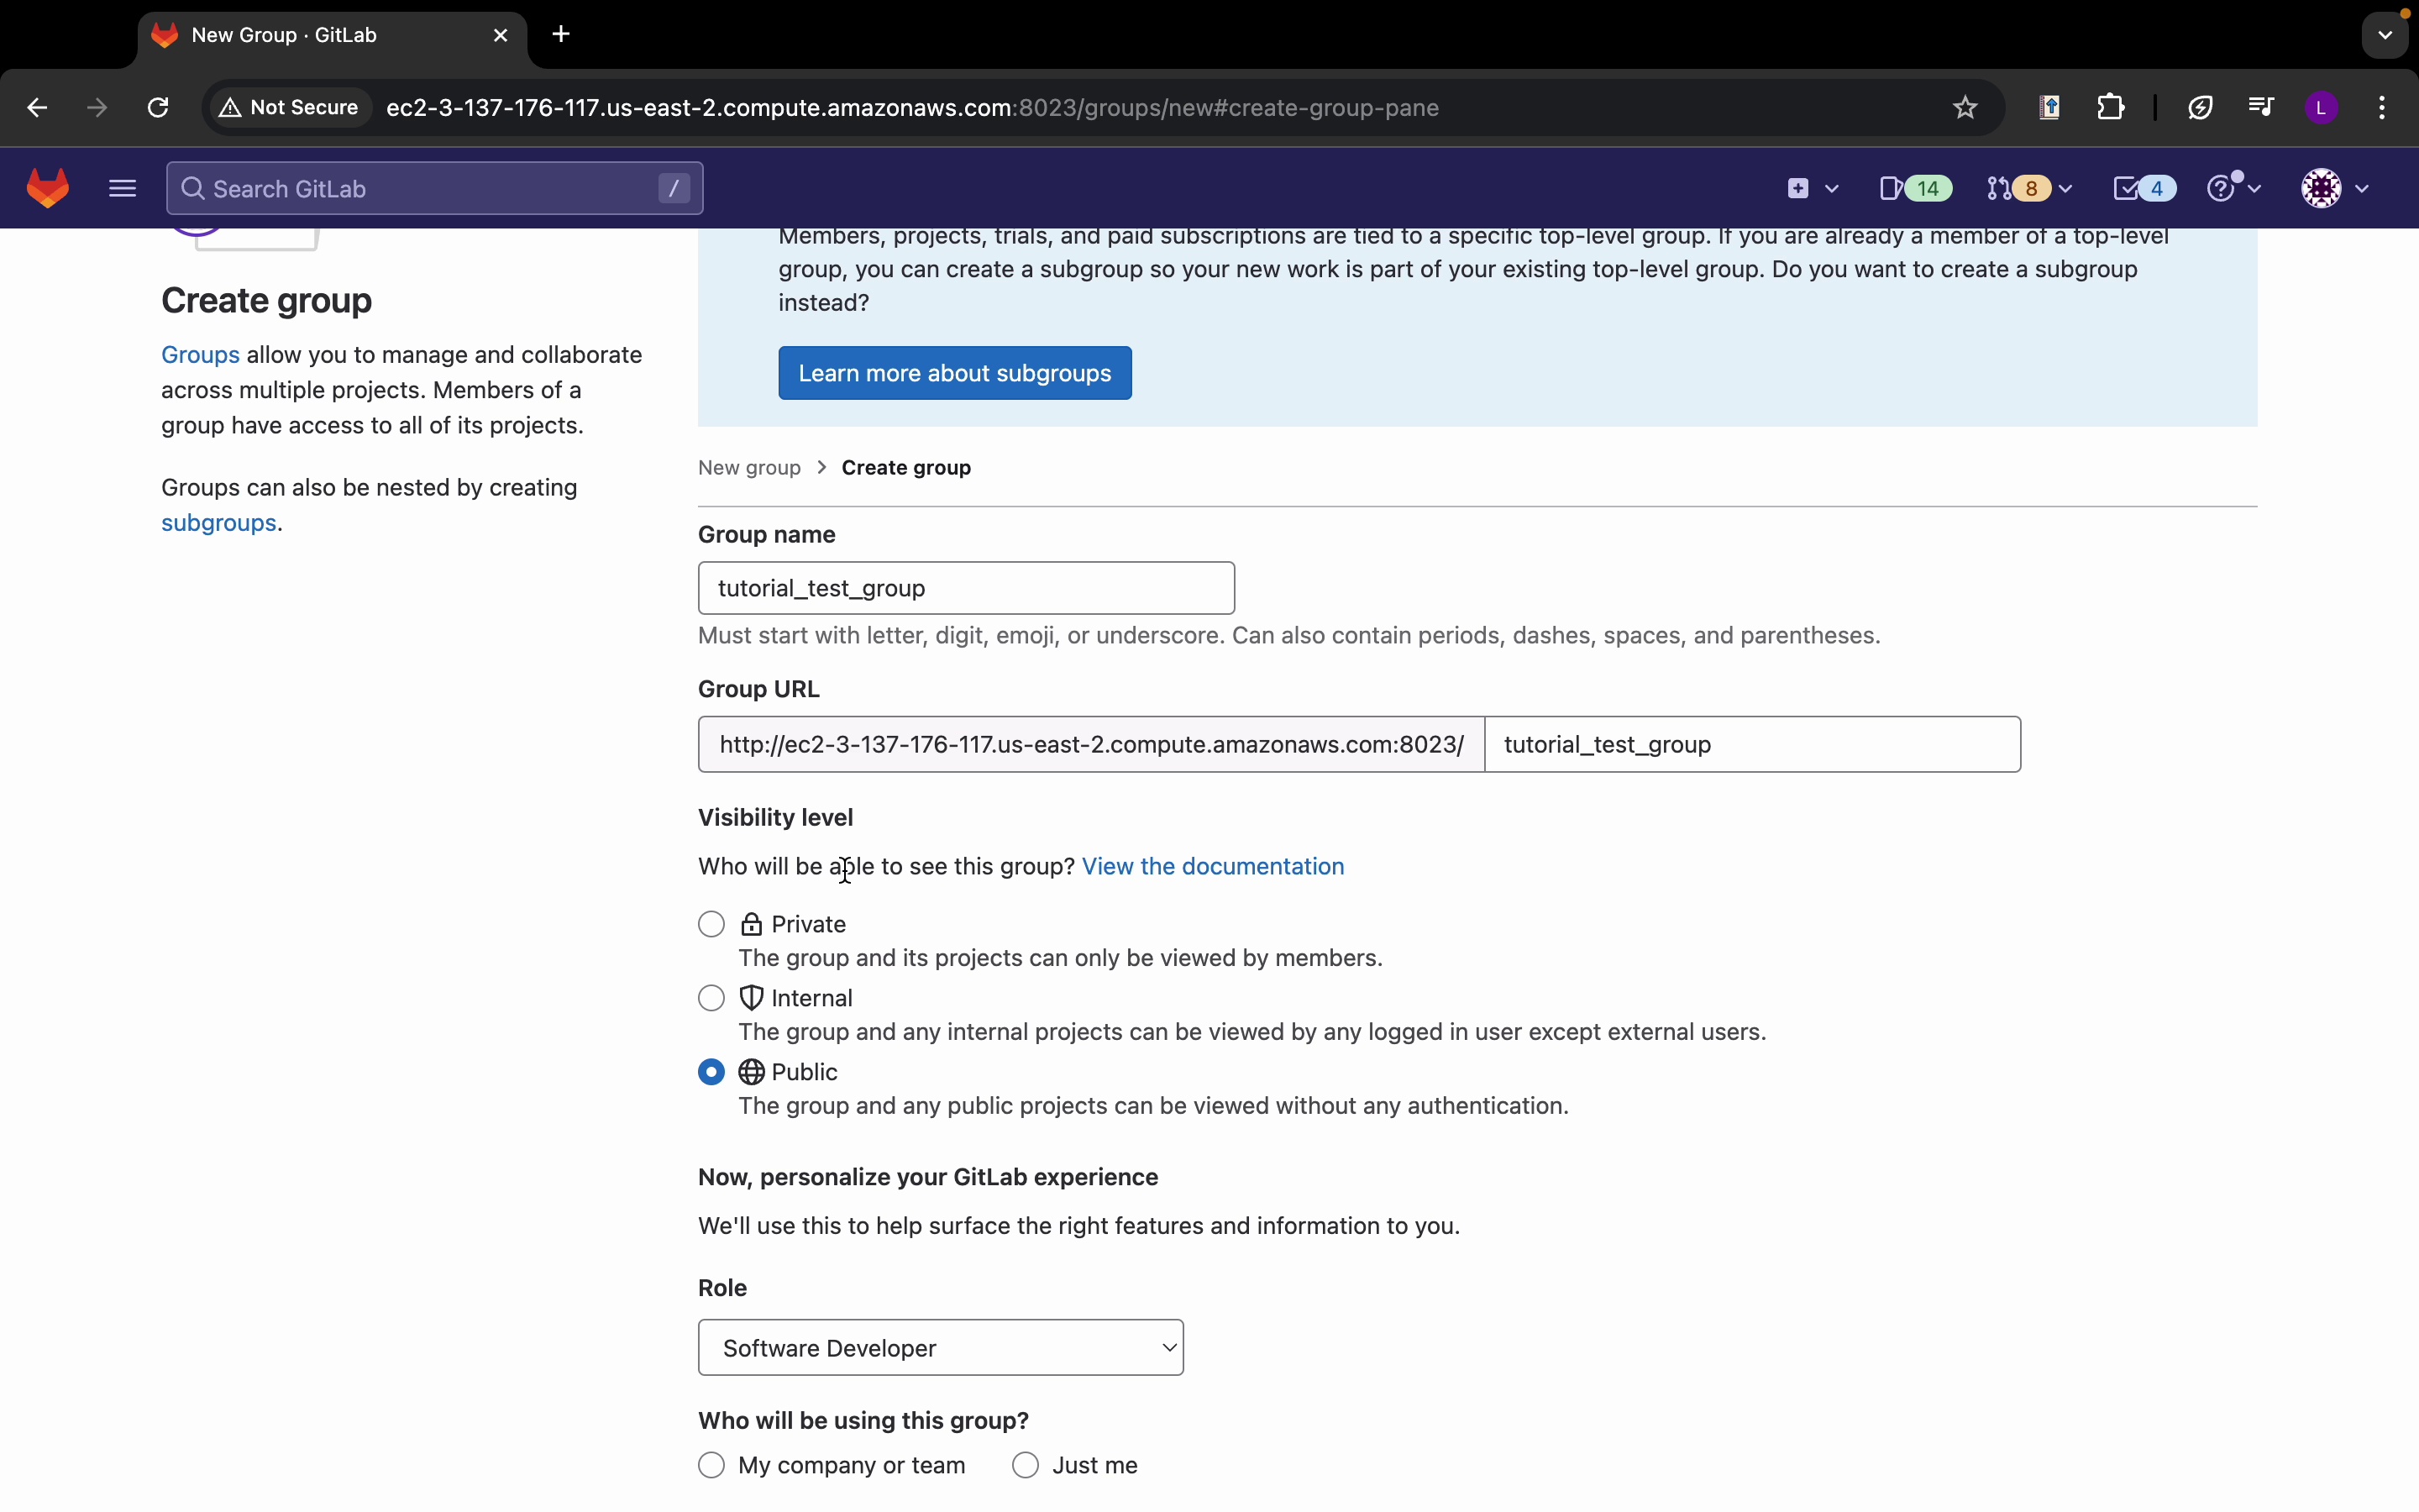Viewport: 2419px width, 1512px height.
Task: Select the Internal visibility radio button
Action: pyautogui.click(x=711, y=998)
